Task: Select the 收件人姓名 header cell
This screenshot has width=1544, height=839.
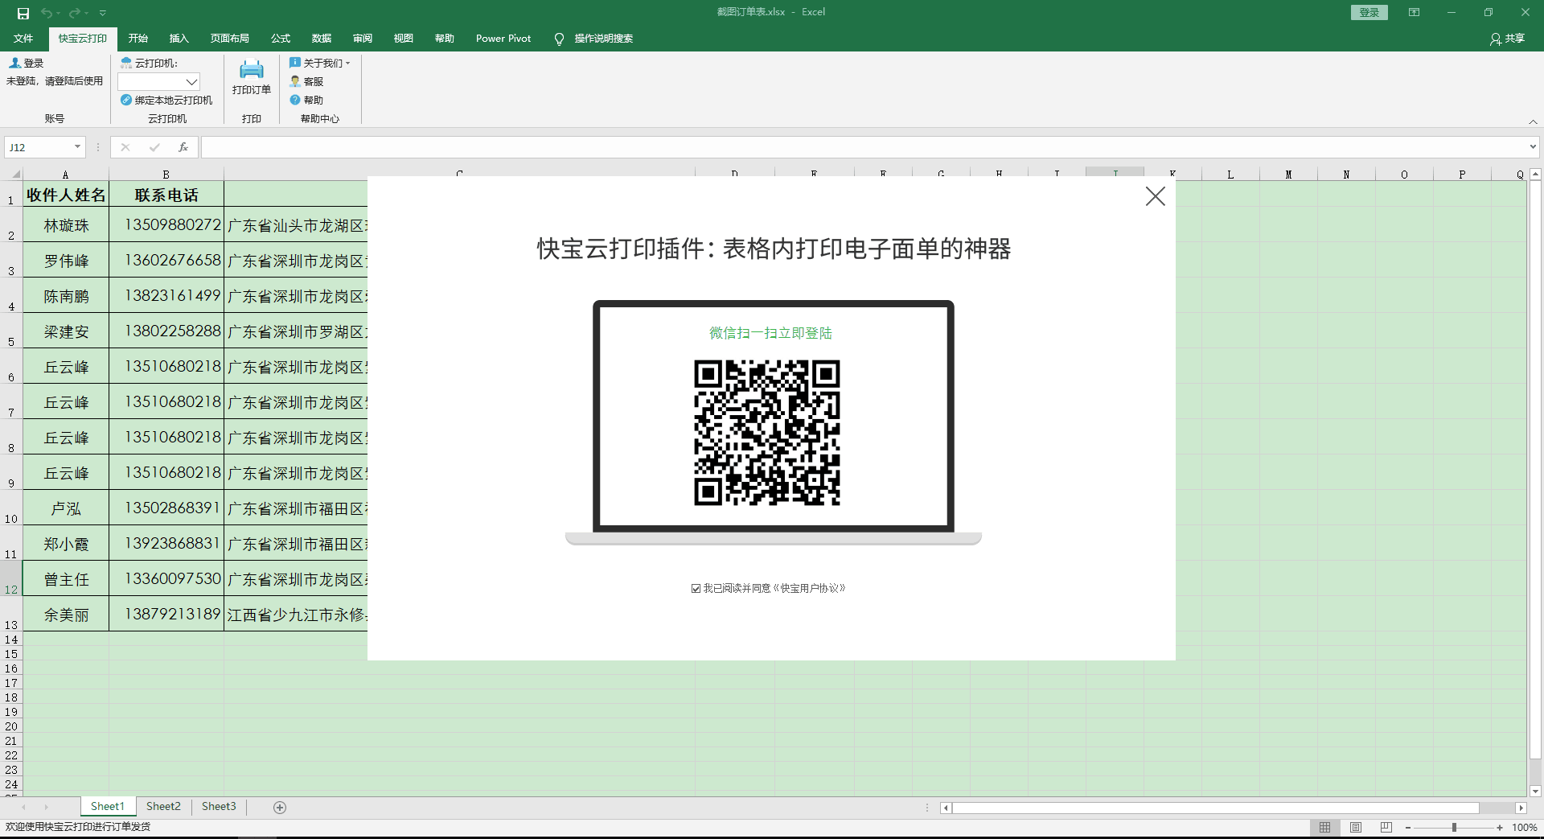Action: 66,195
